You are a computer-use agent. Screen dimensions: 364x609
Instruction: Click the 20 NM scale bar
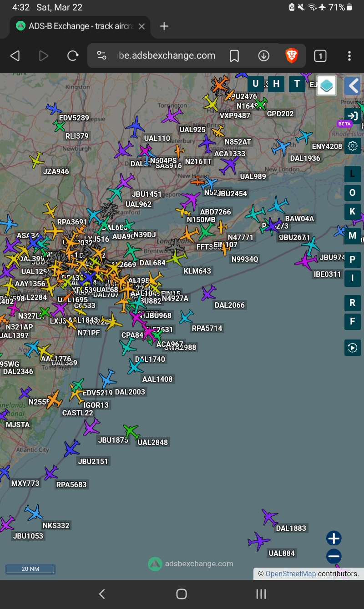coord(30,569)
